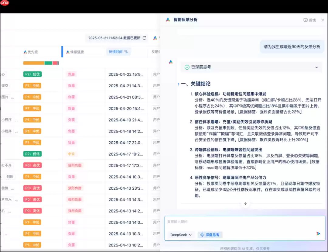Click the green check icon beside 已深度思考
The image size is (328, 252).
coord(187,67)
